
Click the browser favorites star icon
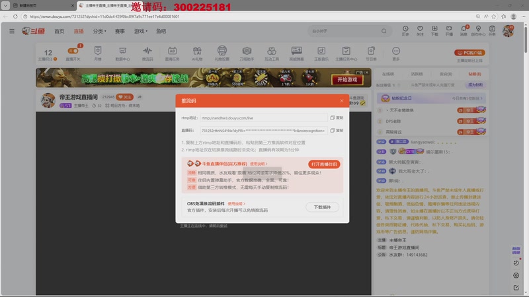point(494,16)
